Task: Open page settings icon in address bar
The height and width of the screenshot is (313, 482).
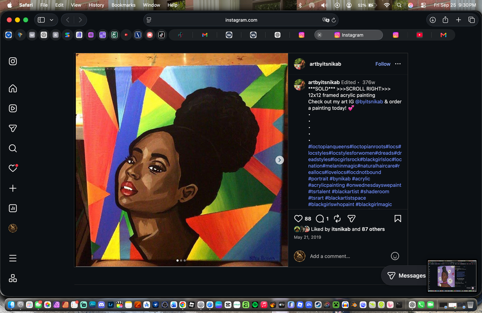Action: [149, 20]
